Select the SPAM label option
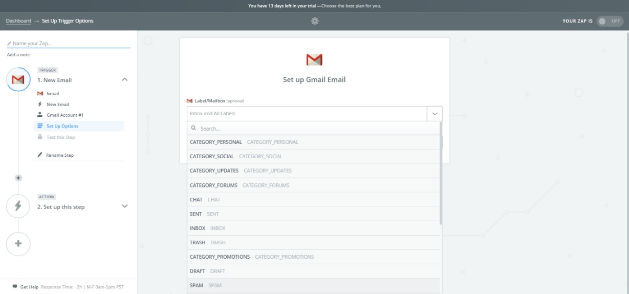The height and width of the screenshot is (294, 629). point(313,285)
